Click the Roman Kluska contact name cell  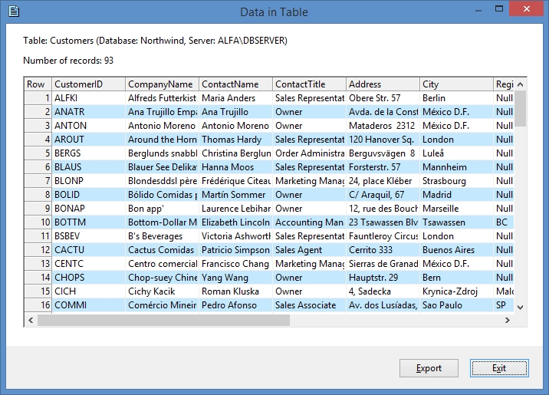pos(235,291)
